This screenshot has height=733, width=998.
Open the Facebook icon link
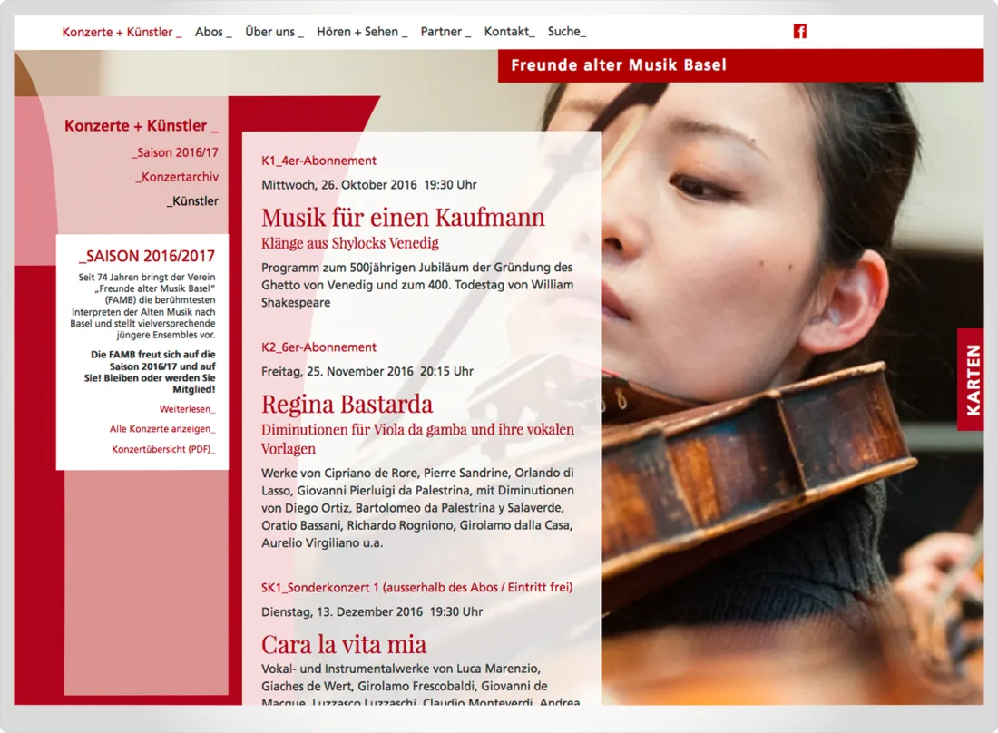[800, 31]
